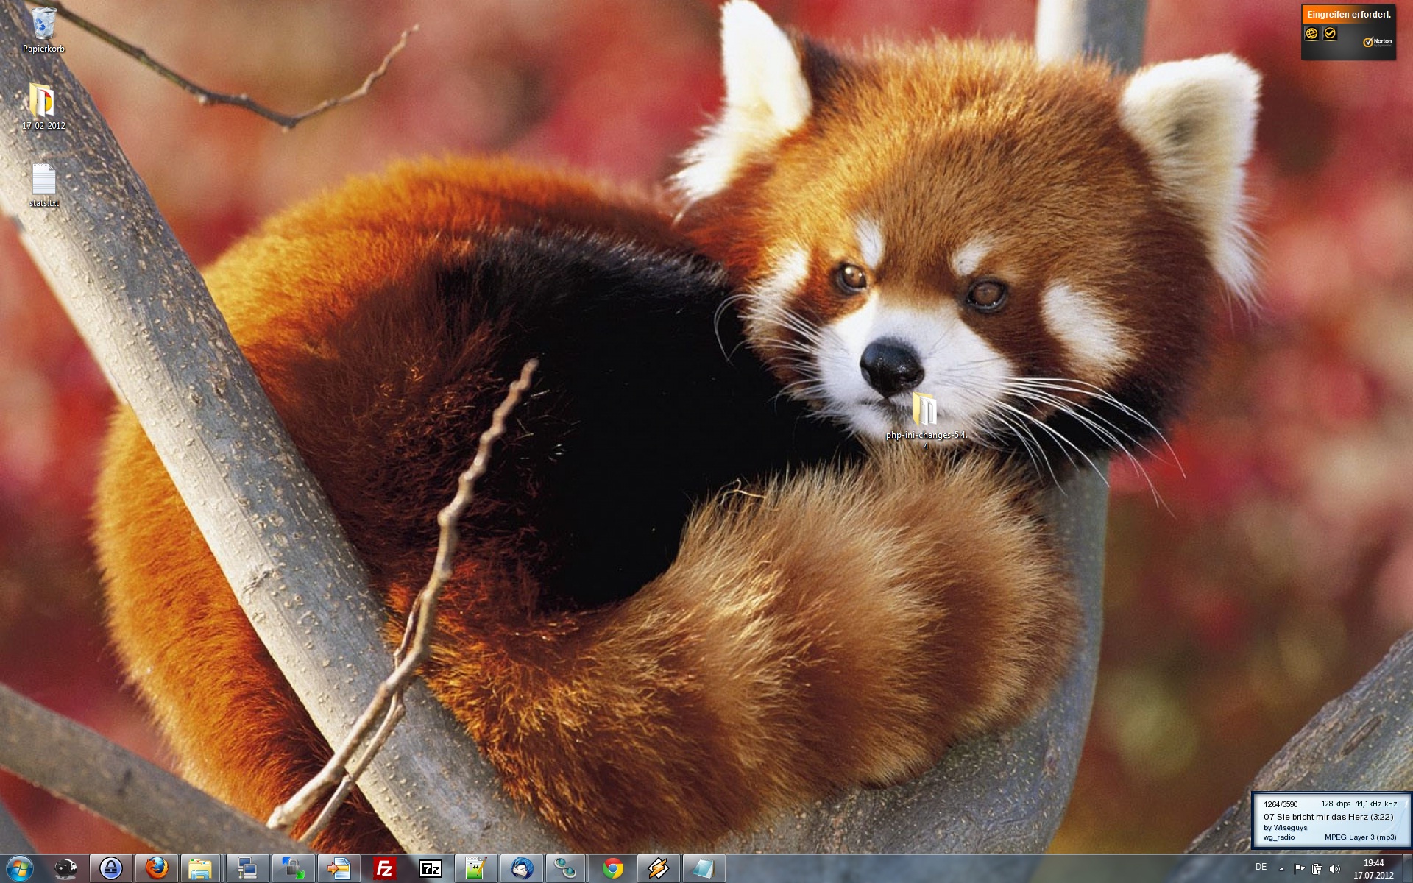The height and width of the screenshot is (883, 1413).
Task: Click the 'Eingreifen erforderl.' Norton alert banner
Action: 1348,14
